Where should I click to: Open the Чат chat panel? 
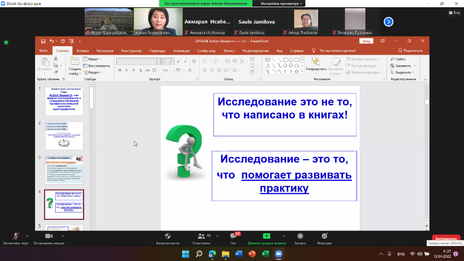click(233, 237)
